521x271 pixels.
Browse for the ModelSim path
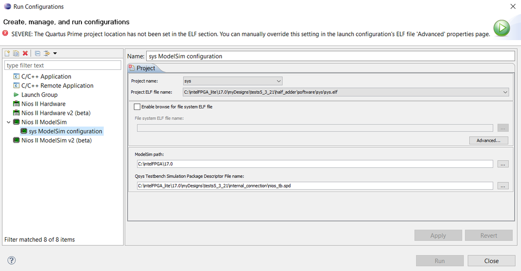(503, 164)
